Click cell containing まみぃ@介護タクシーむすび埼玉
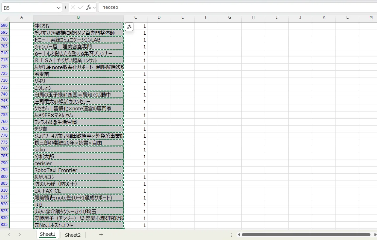Screen dimensions: 377x240 click(78, 211)
